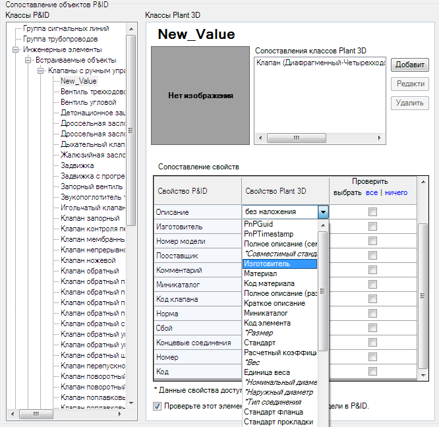Select Задвижка in the class tree

[77, 165]
